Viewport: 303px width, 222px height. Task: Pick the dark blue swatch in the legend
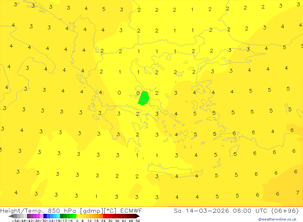(45, 216)
